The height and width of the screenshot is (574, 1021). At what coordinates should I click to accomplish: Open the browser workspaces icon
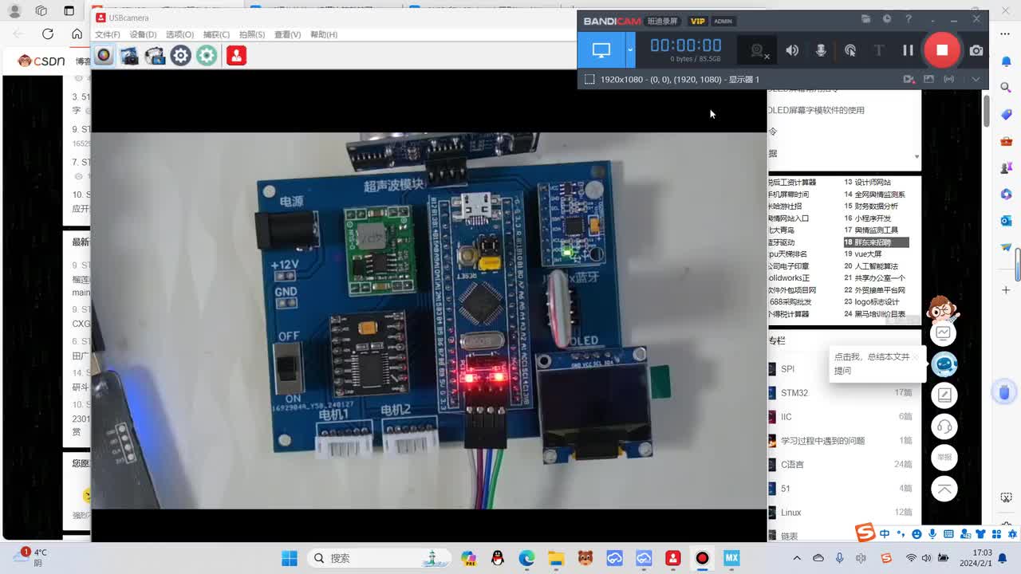click(41, 11)
